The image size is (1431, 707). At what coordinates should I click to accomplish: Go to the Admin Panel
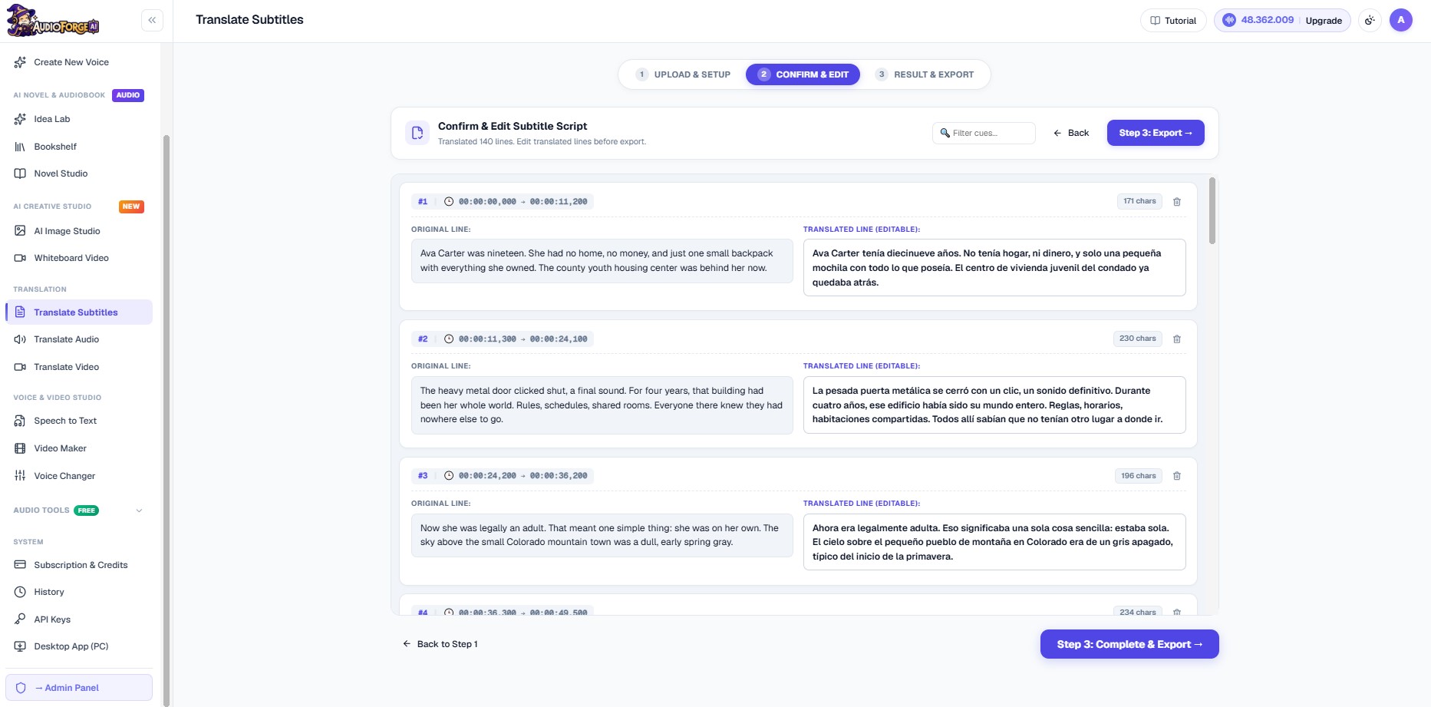click(79, 688)
